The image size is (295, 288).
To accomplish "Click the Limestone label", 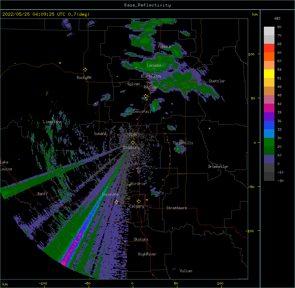I will click(52, 122).
